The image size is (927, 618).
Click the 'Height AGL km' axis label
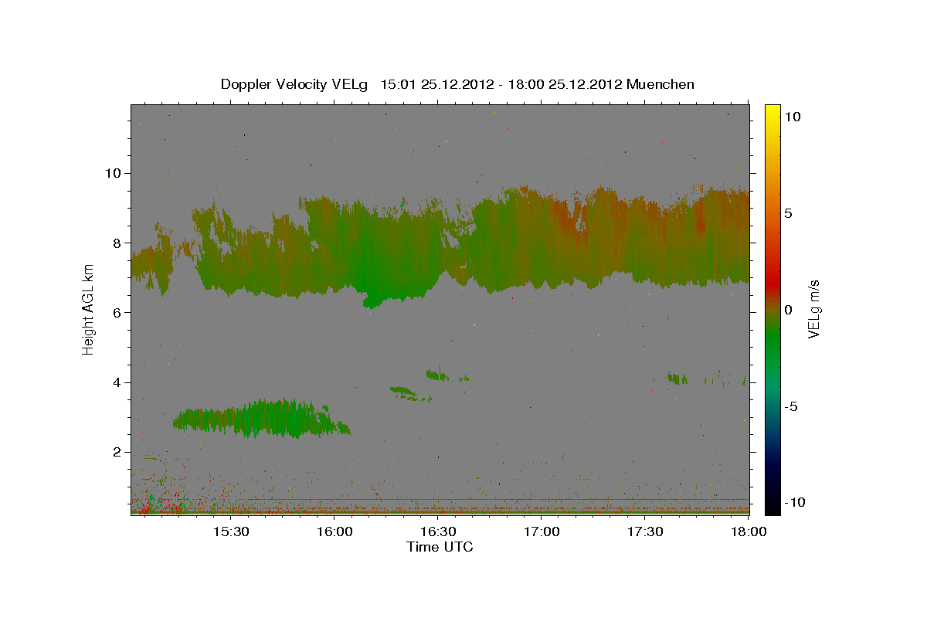tap(89, 311)
